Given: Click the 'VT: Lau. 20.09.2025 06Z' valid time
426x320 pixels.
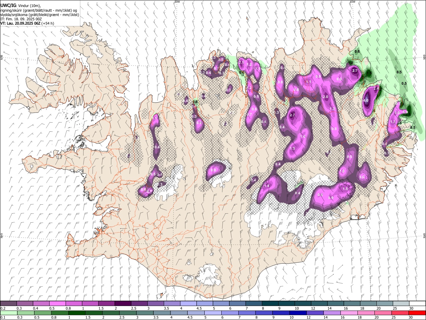Looking at the screenshot, I should [20, 23].
